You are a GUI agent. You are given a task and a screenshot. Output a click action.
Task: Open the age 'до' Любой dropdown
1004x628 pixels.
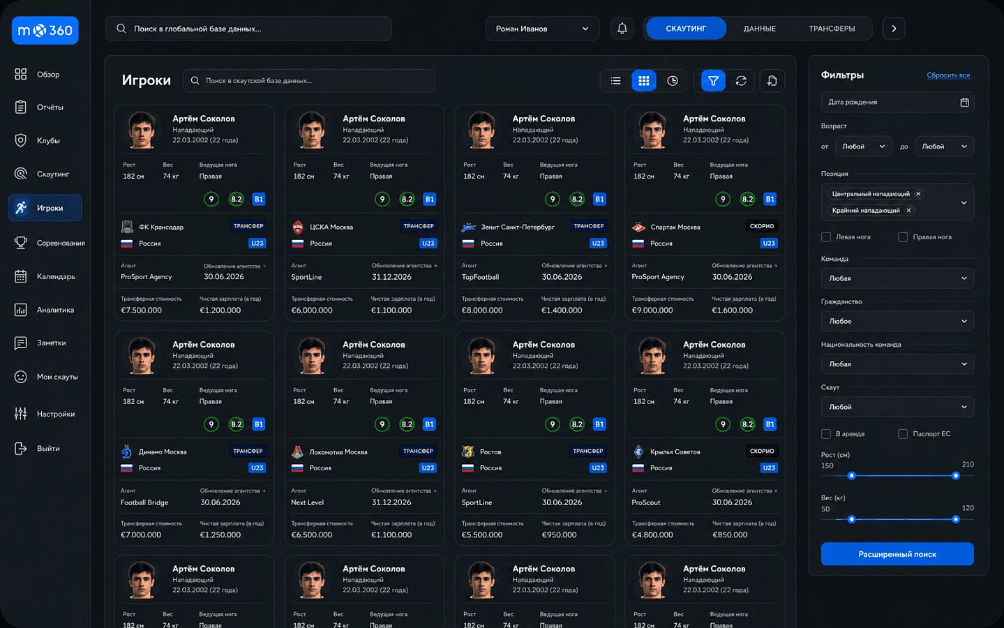(945, 147)
